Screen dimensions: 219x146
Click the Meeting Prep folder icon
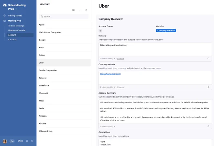5,21
